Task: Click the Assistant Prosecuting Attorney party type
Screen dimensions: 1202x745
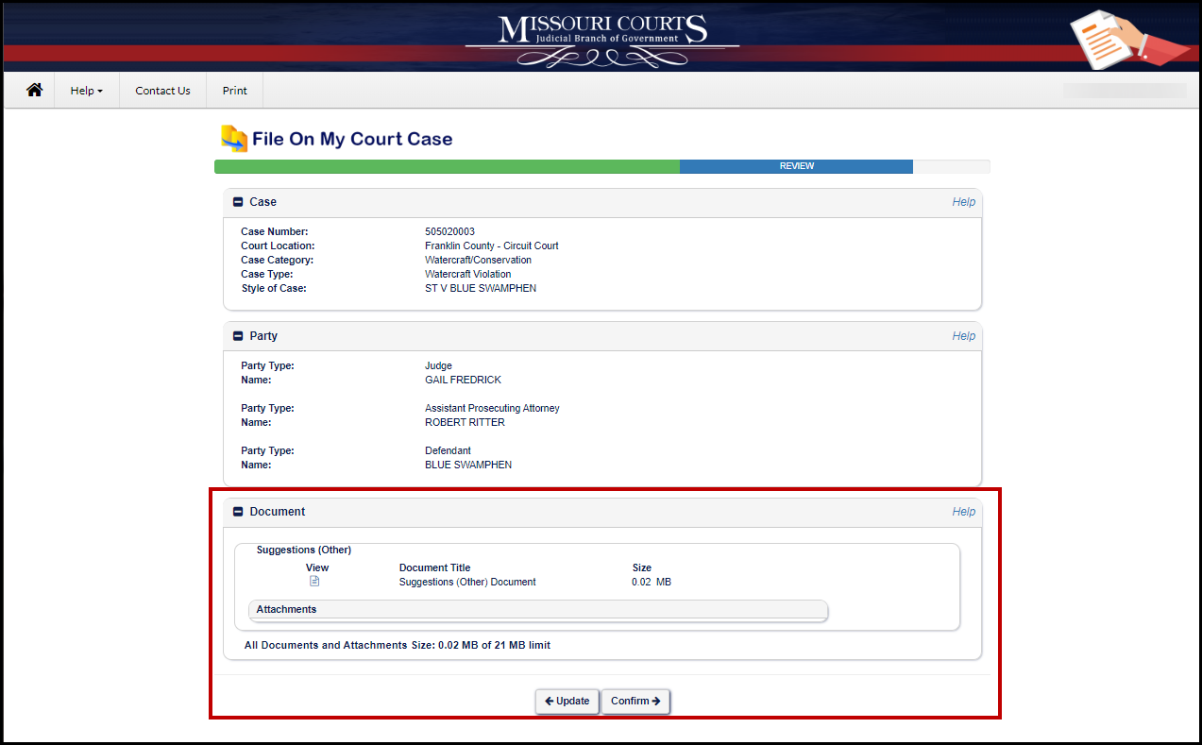Action: click(492, 408)
